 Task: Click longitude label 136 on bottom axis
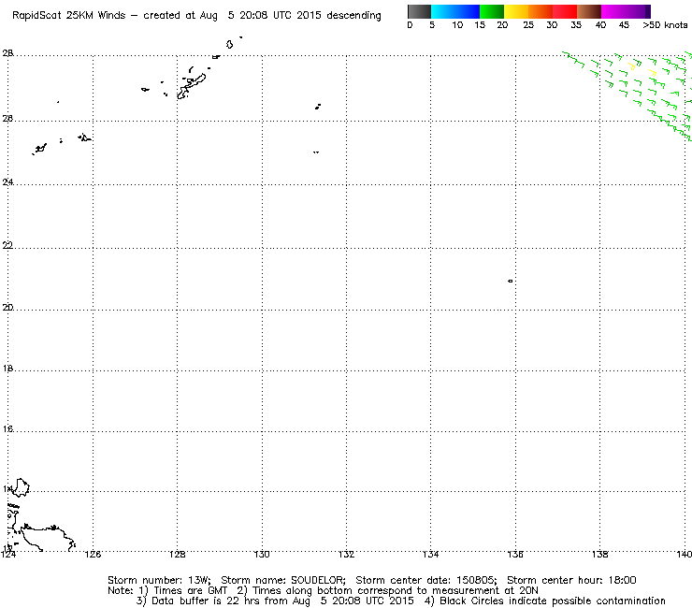[515, 554]
